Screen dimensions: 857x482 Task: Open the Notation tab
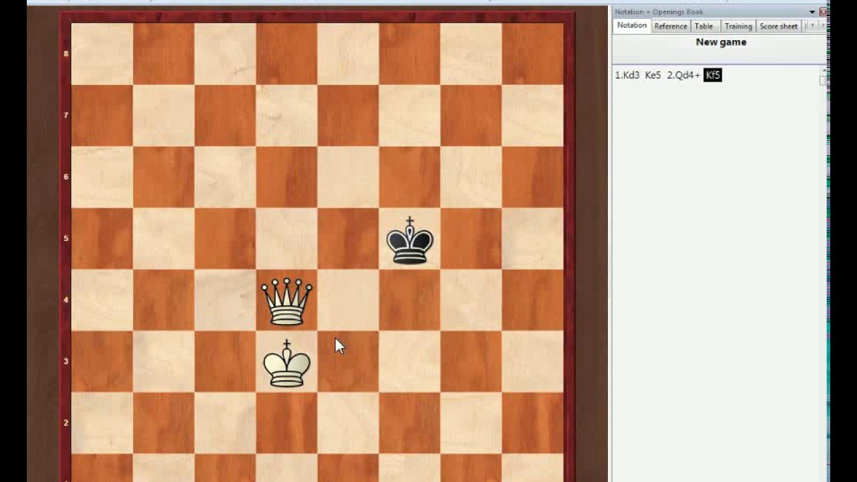[x=632, y=25]
